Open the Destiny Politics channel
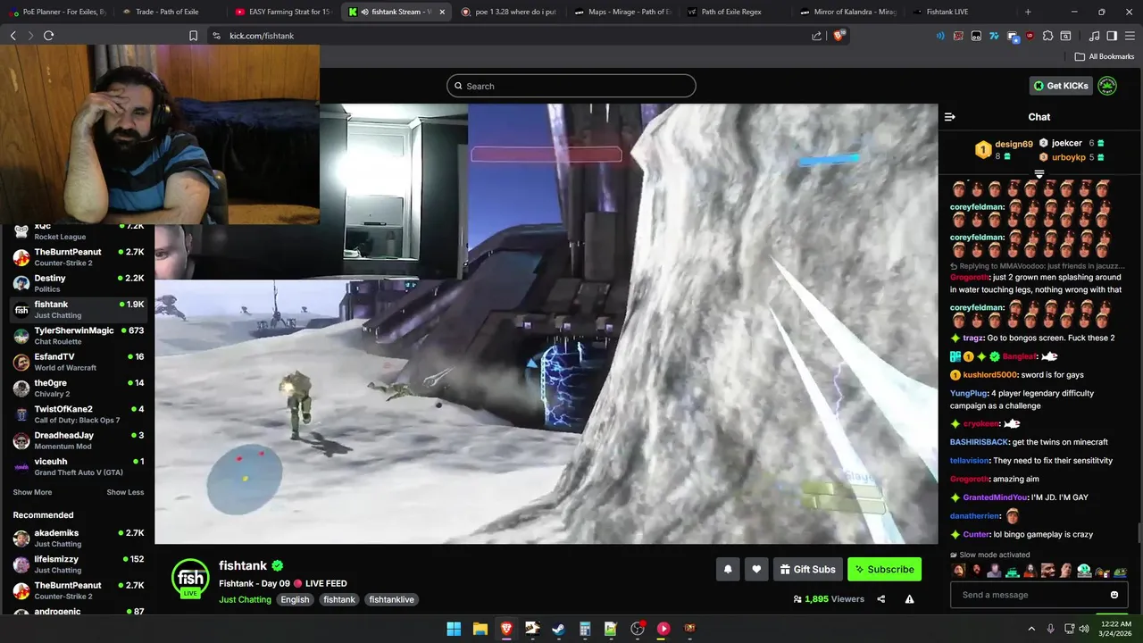Screen dimensions: 1143x643 click(78, 283)
